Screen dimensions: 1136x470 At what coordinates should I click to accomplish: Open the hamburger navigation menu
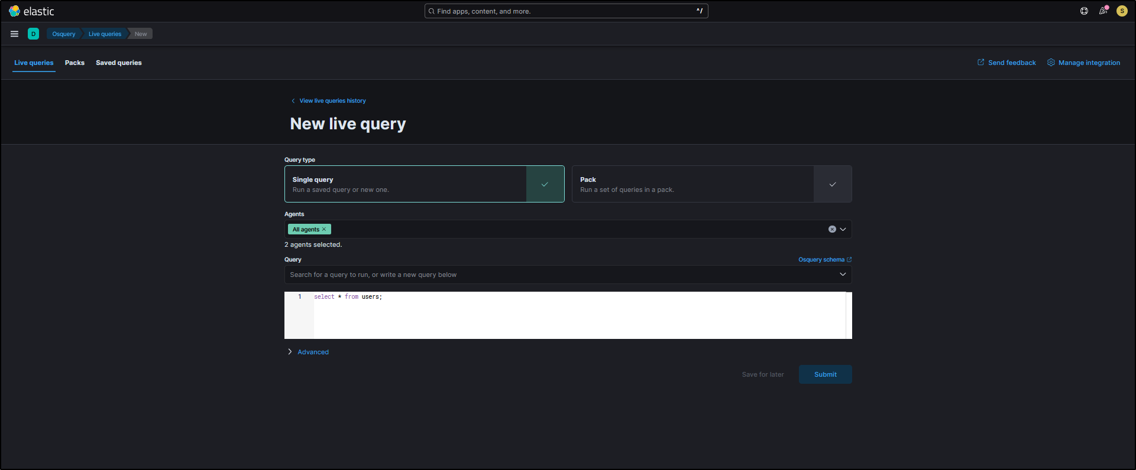click(14, 34)
